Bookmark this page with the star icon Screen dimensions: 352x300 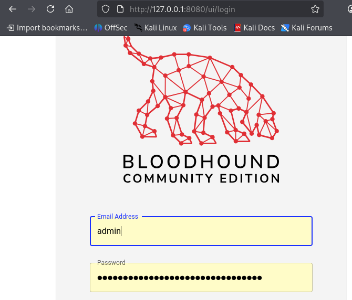[315, 9]
